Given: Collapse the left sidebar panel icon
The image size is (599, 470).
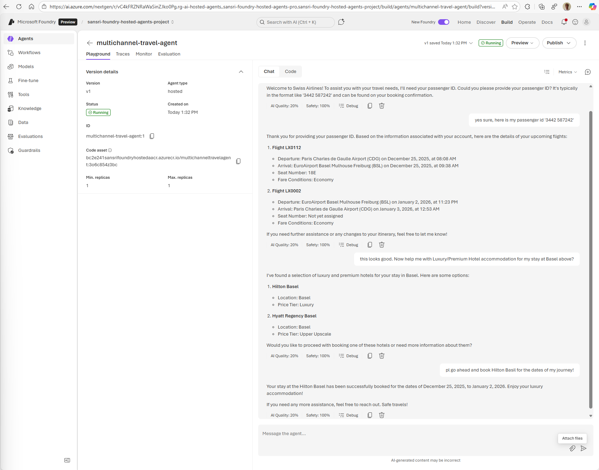Looking at the screenshot, I should pyautogui.click(x=67, y=460).
